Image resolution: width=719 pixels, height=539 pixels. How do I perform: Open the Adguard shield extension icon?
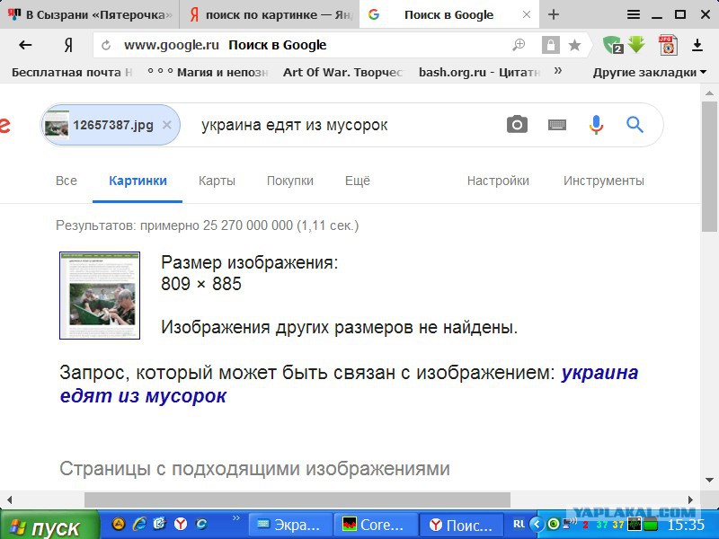pyautogui.click(x=613, y=45)
